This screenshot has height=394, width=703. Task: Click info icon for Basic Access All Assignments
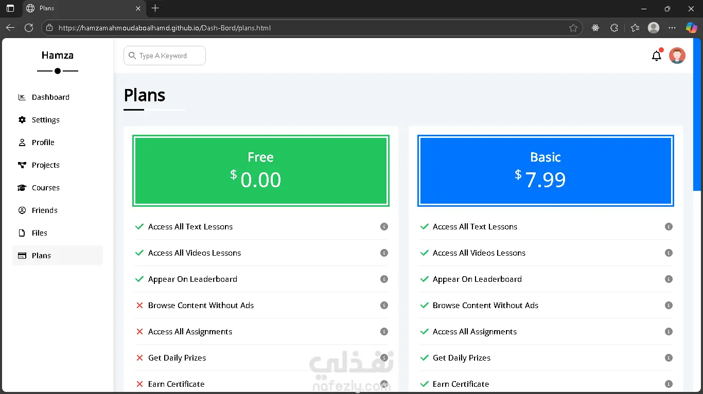(x=669, y=331)
